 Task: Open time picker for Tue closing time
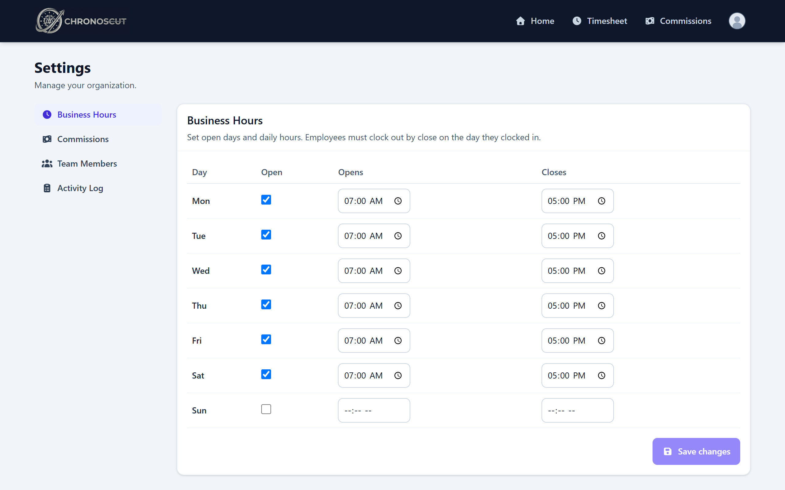point(601,236)
